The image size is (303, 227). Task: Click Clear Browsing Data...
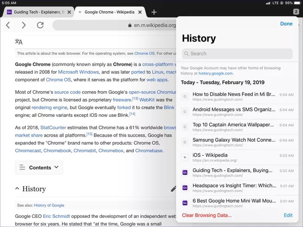(x=206, y=215)
